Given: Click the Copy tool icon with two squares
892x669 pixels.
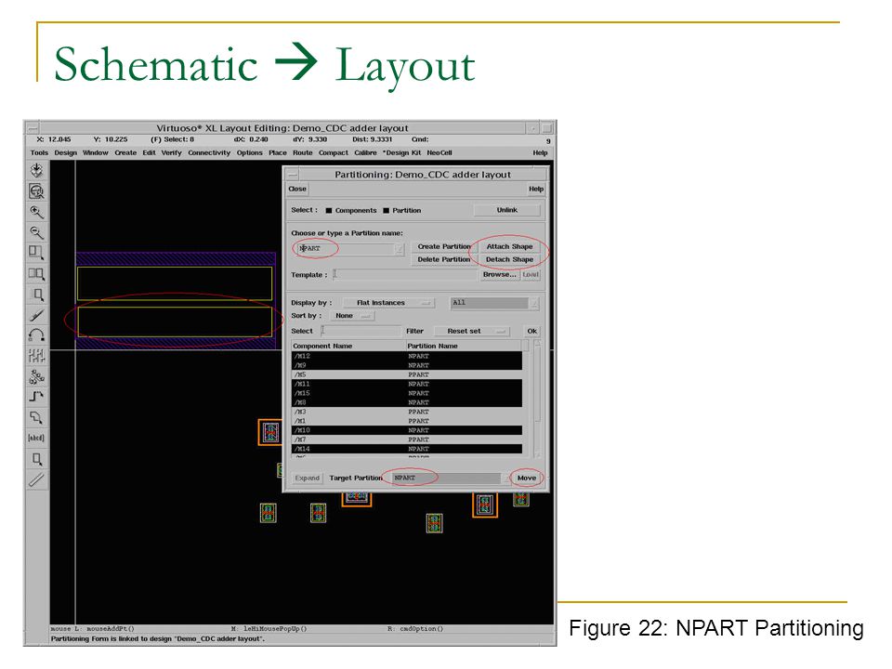Looking at the screenshot, I should [x=36, y=273].
